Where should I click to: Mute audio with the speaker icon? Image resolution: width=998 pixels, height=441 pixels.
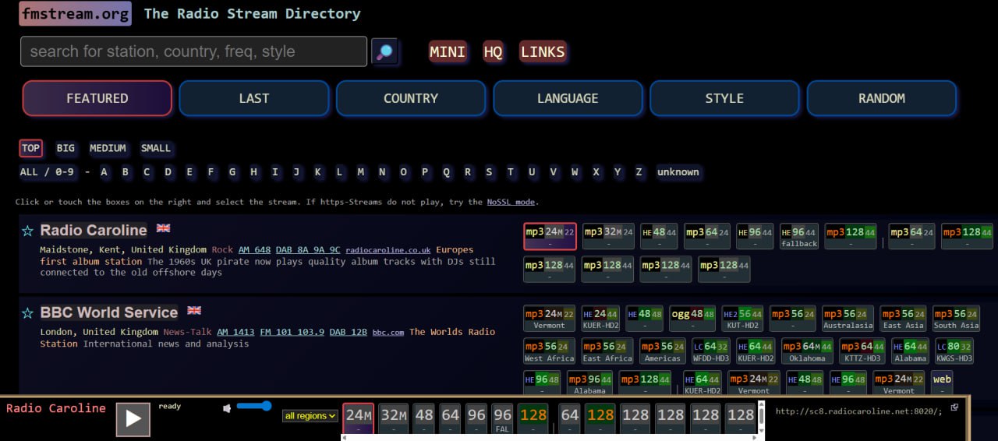(x=227, y=408)
